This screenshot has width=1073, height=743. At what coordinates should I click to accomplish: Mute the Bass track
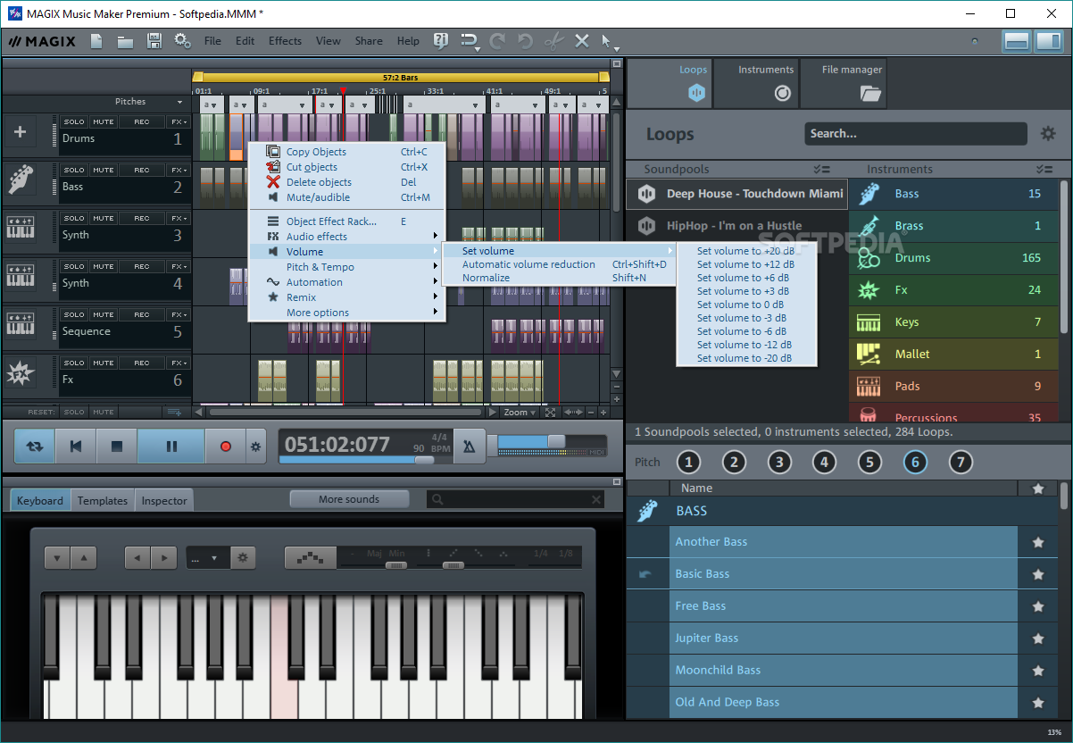(104, 170)
